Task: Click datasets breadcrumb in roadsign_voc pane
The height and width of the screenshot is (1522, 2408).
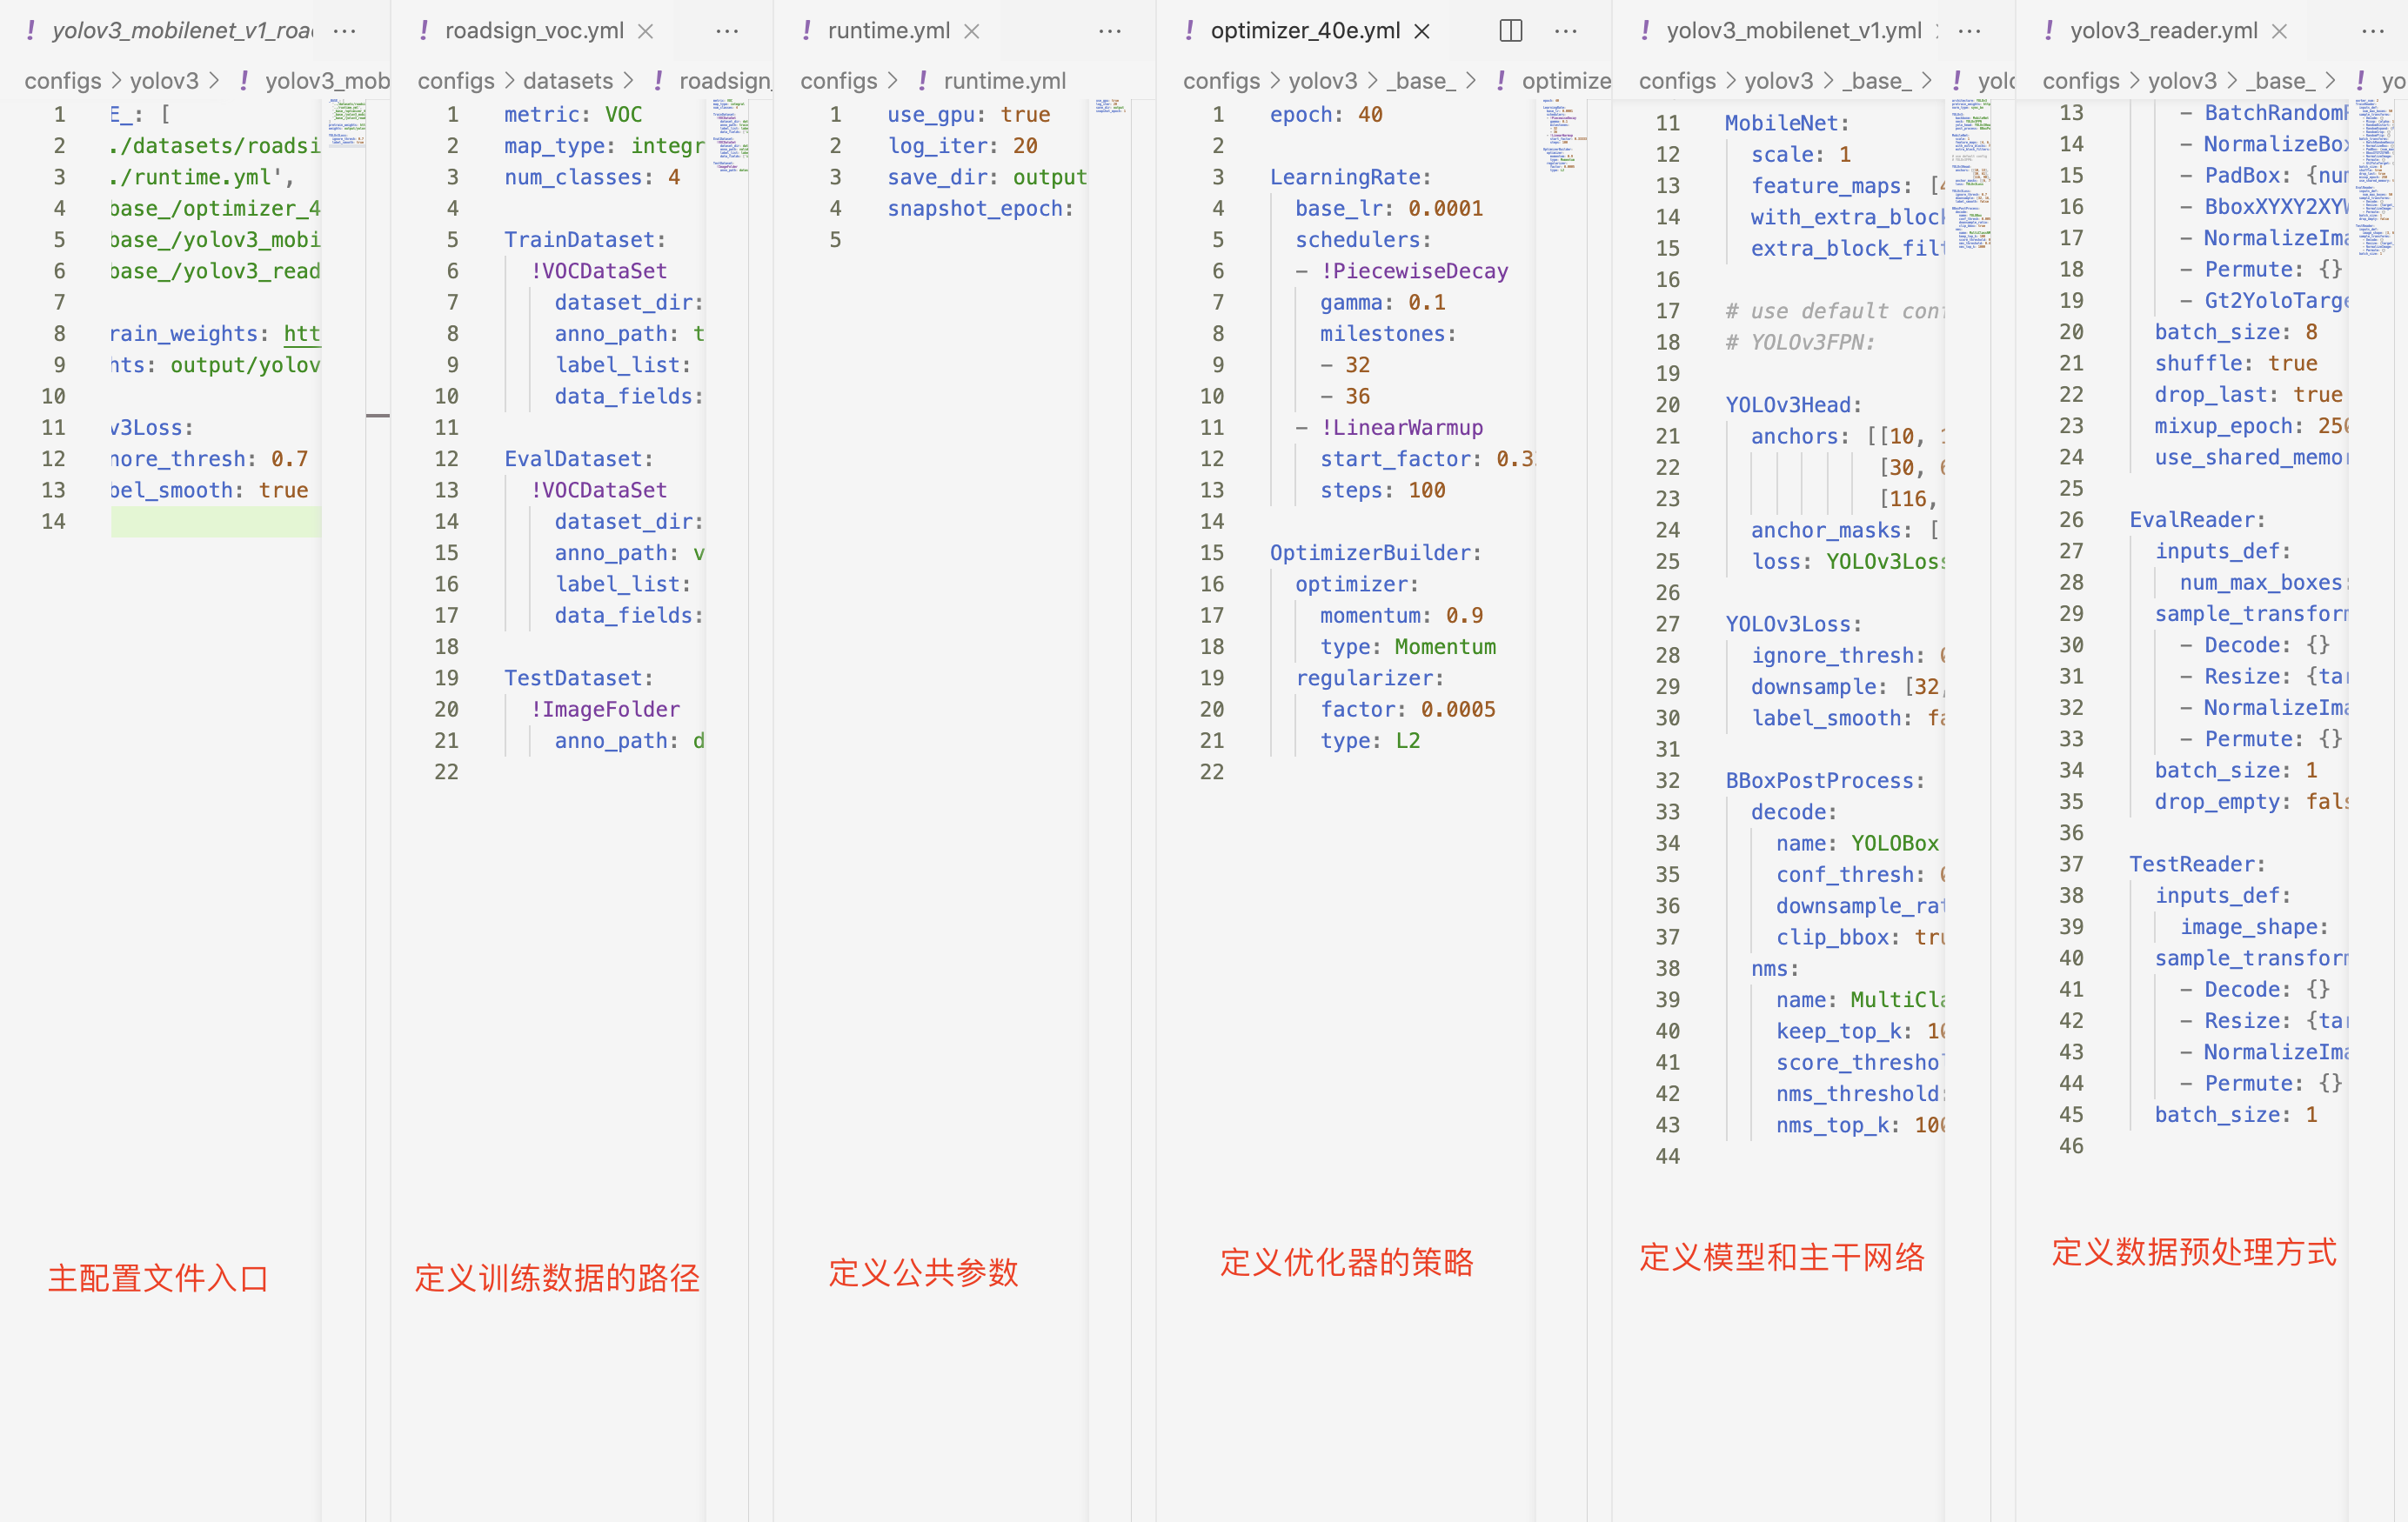Action: pos(567,81)
